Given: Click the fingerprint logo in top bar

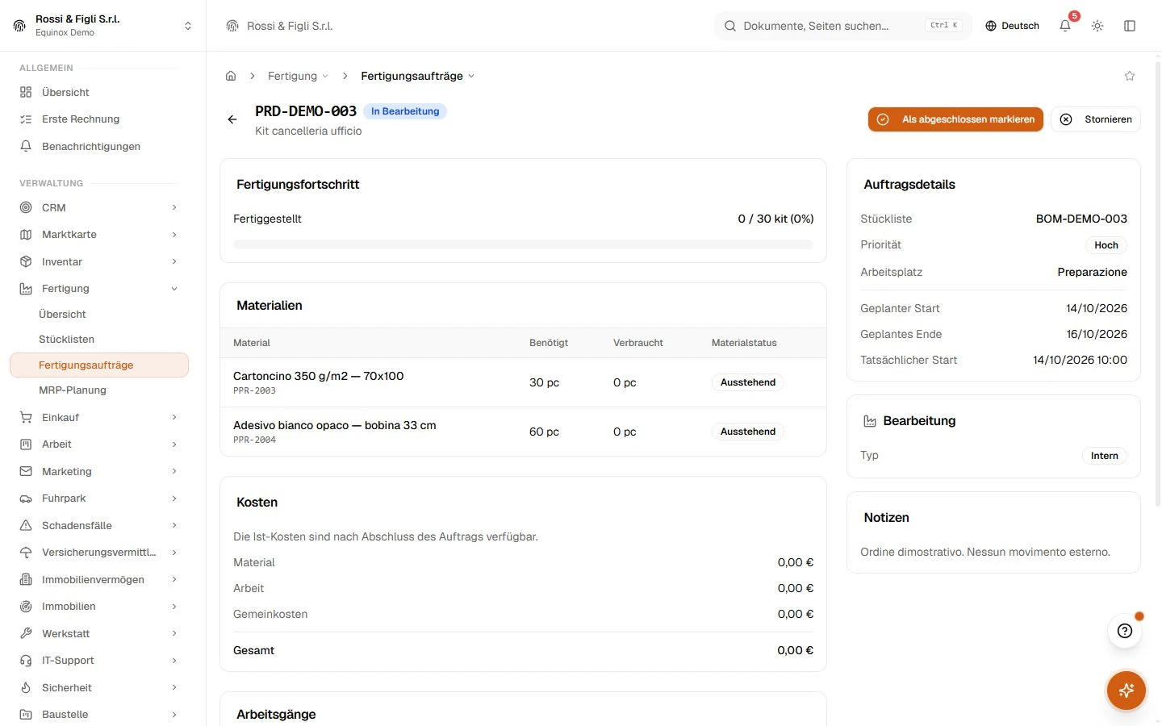Looking at the screenshot, I should [x=232, y=26].
